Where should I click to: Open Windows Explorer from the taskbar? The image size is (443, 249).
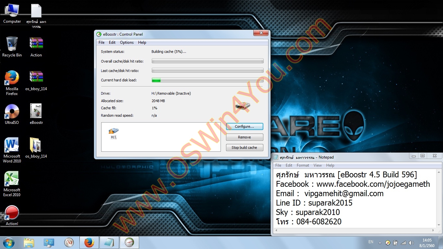coord(29,243)
